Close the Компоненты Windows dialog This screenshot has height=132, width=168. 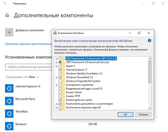149,33
